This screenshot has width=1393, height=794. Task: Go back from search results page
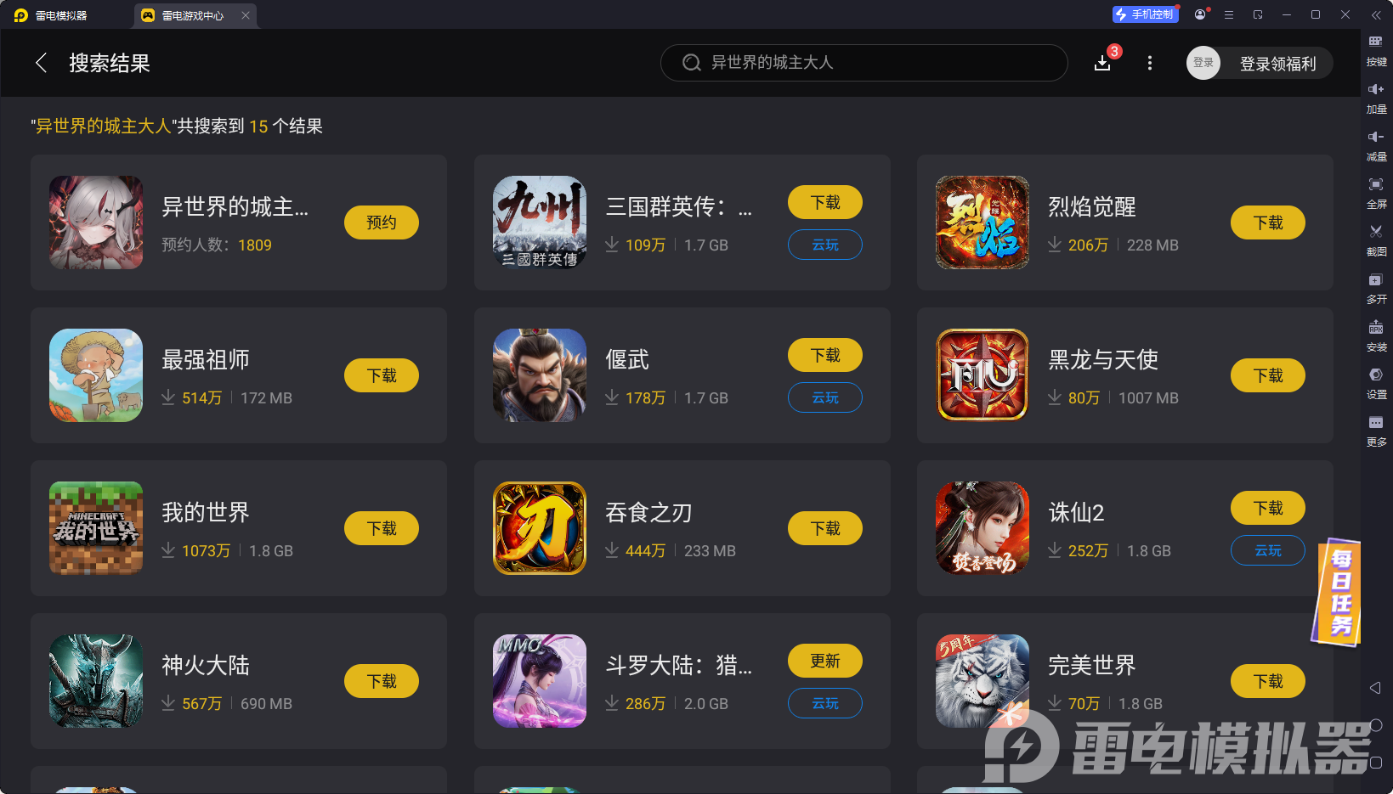pyautogui.click(x=41, y=63)
